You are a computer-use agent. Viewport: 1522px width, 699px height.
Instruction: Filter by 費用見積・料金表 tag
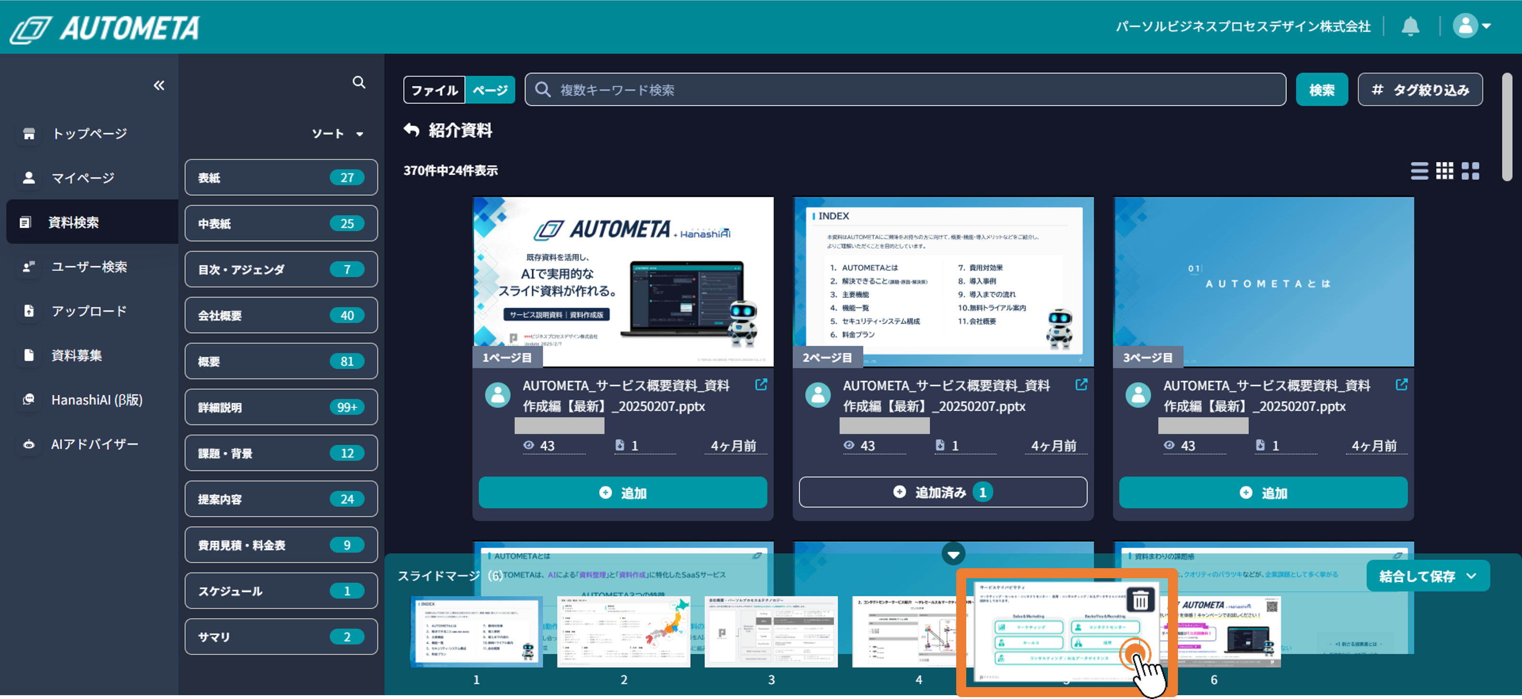coord(281,546)
